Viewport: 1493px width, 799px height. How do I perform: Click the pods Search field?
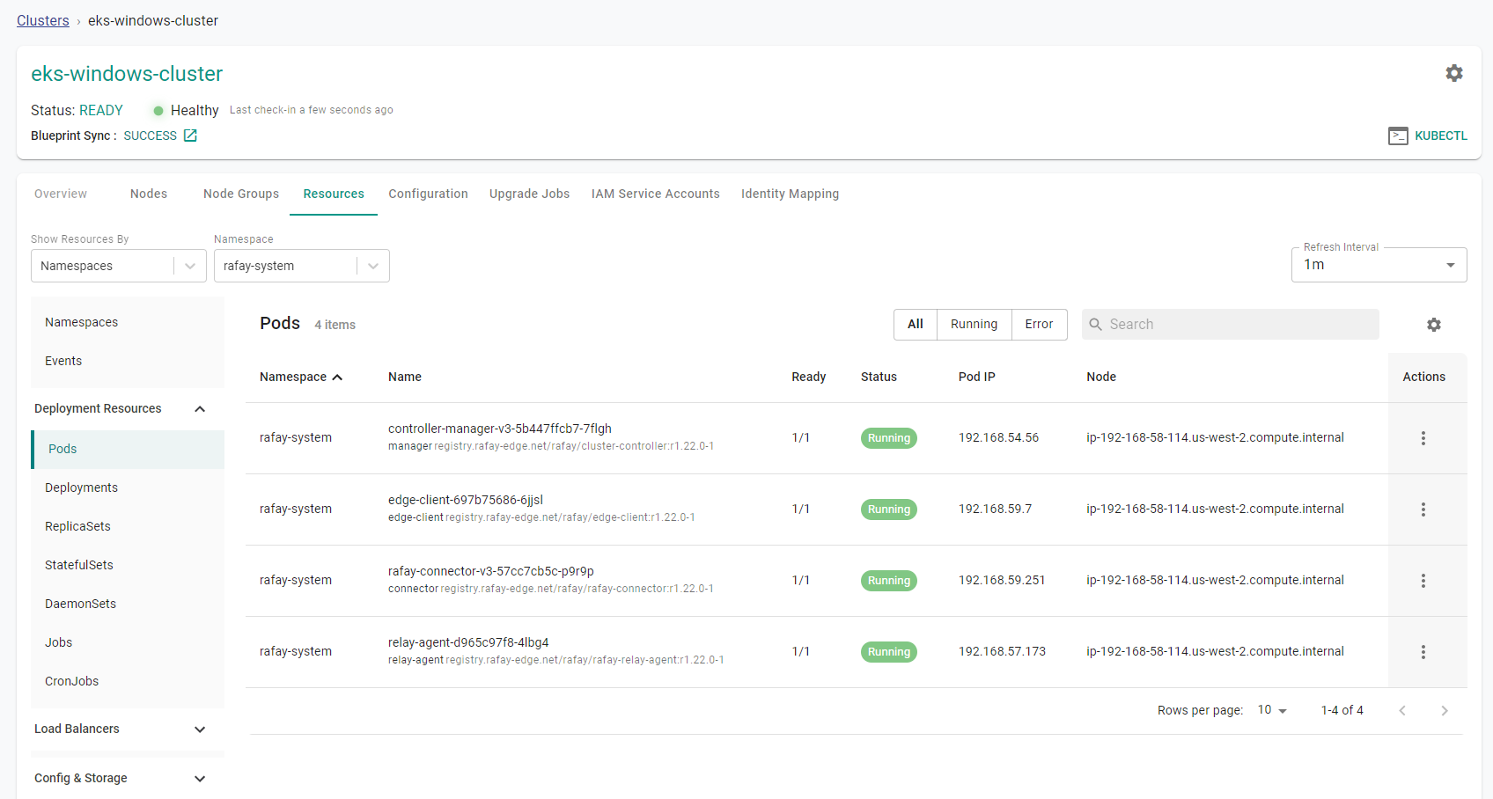coord(1231,325)
